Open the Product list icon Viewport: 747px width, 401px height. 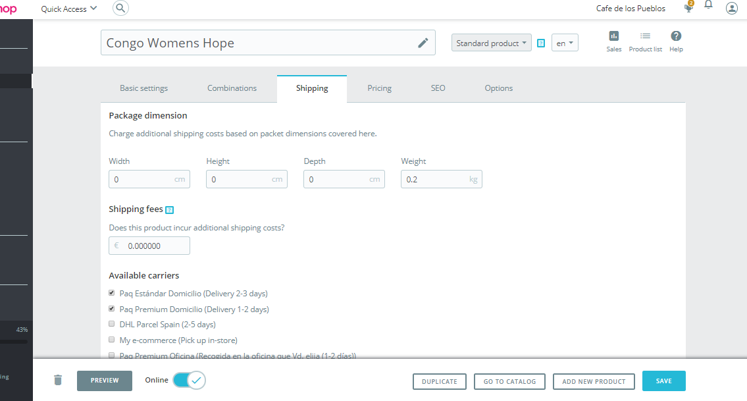click(645, 41)
